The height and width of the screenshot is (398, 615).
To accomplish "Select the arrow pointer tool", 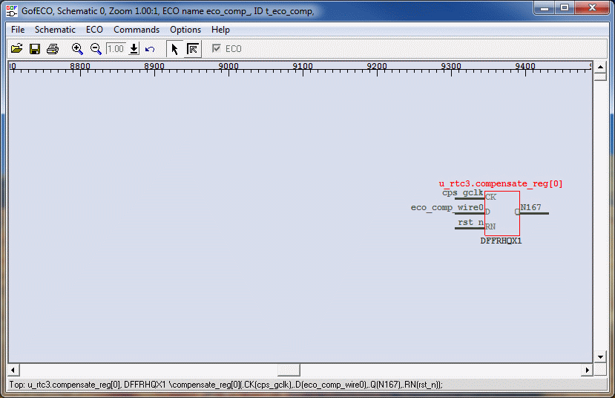I will 174,49.
